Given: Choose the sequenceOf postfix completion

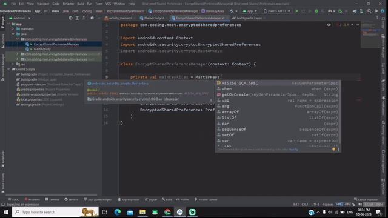Looking at the screenshot, I should coord(278,129).
